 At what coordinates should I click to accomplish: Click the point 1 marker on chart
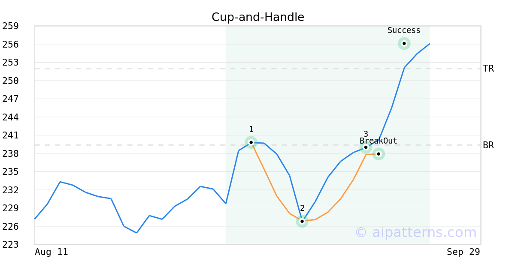[x=251, y=142]
